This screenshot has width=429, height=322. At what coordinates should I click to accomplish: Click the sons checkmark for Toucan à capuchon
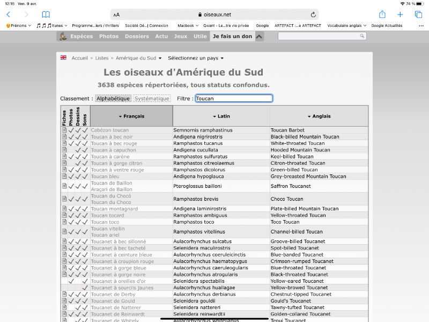point(85,150)
